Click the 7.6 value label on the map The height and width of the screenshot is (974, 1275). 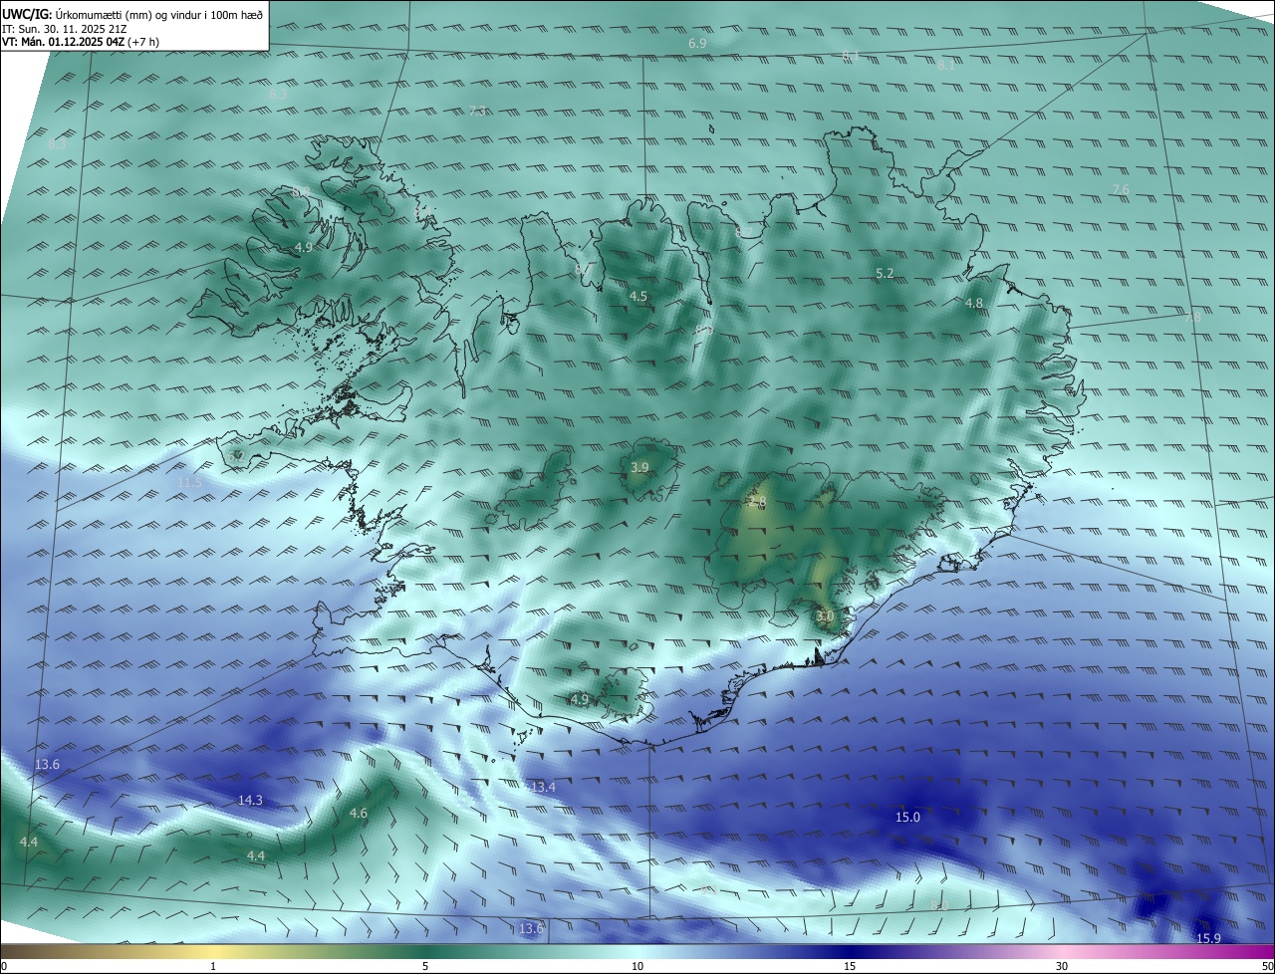1121,190
